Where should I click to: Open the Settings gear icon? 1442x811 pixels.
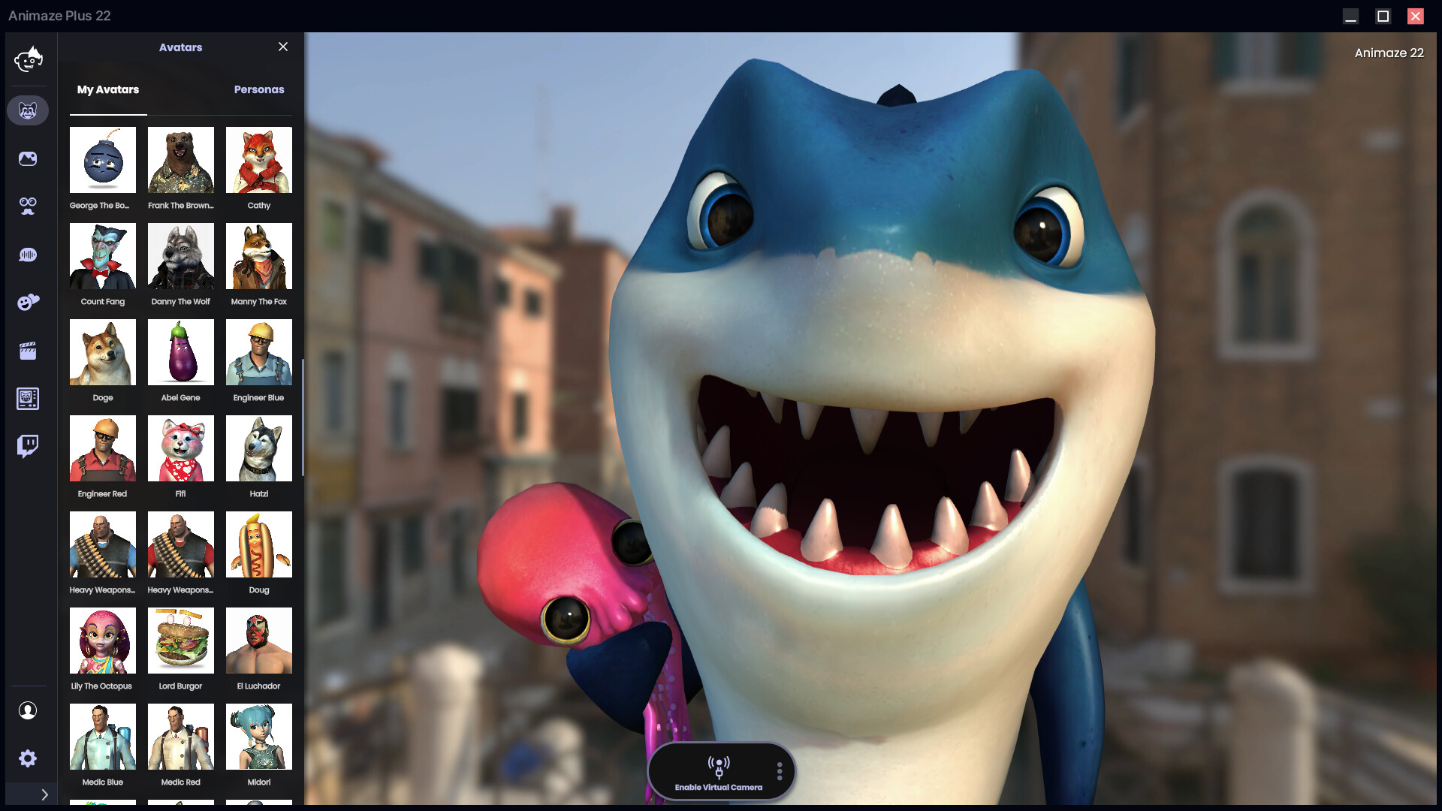click(28, 758)
